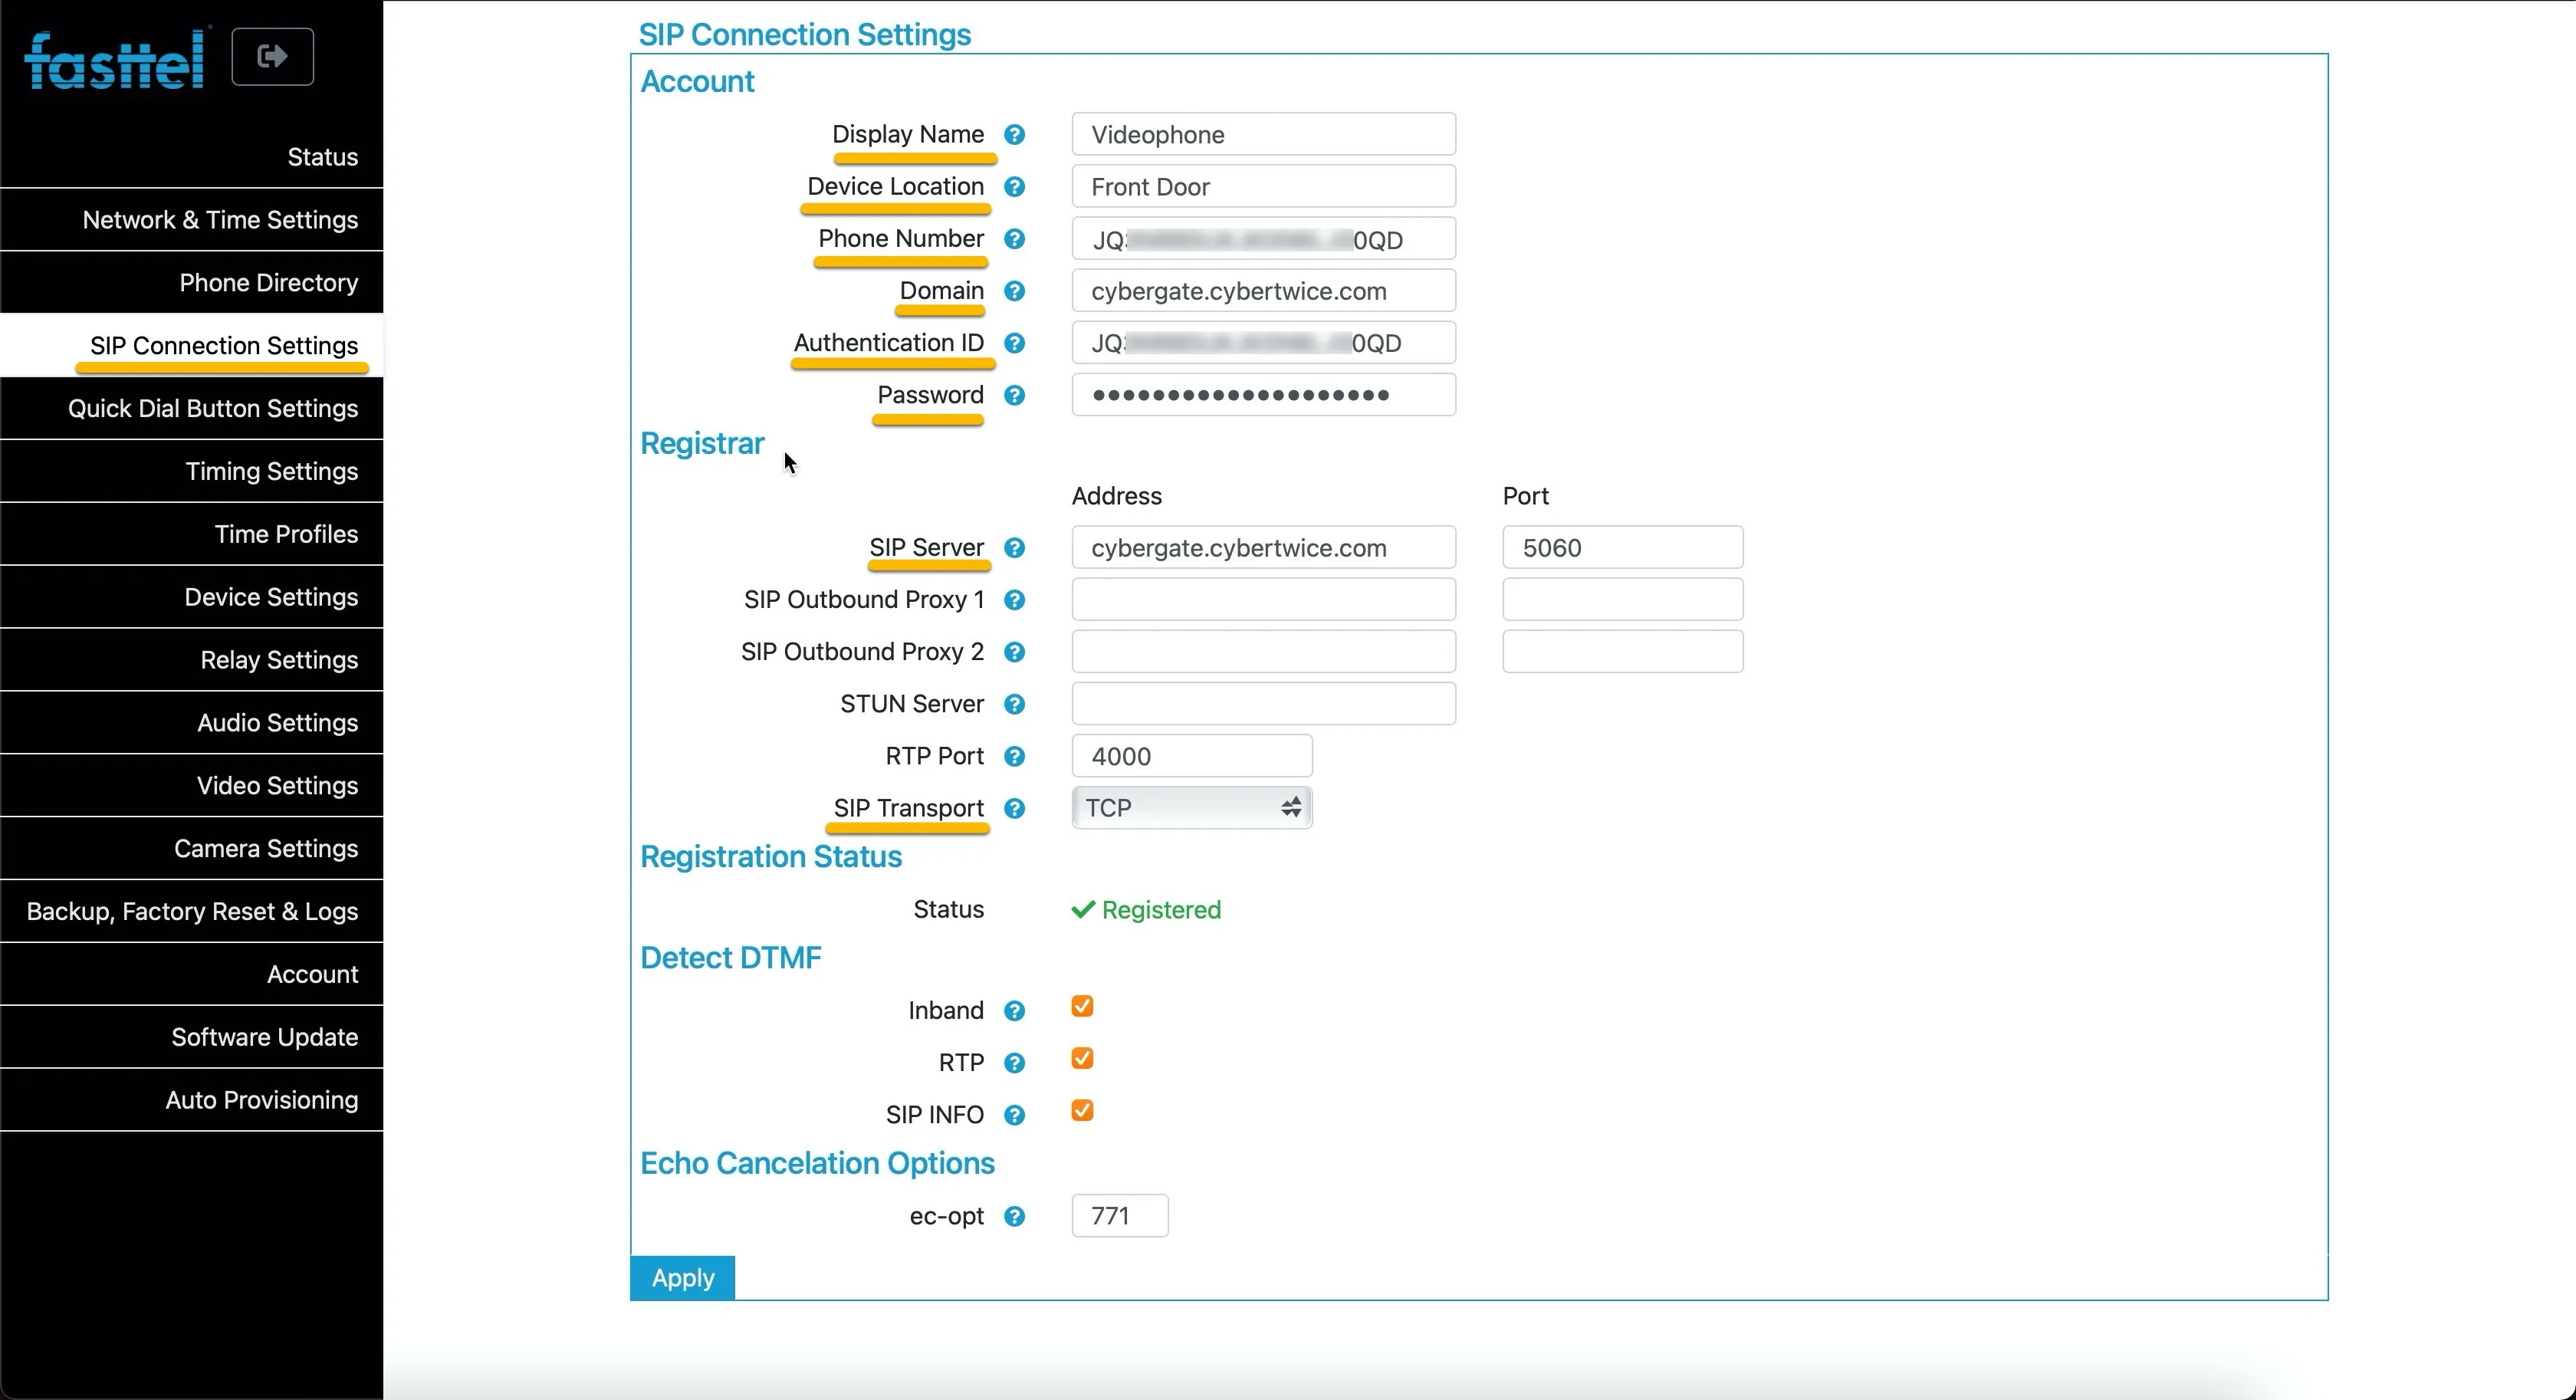Image resolution: width=2576 pixels, height=1400 pixels.
Task: Open Backup, Factory Reset & Logs
Action: coord(192,911)
